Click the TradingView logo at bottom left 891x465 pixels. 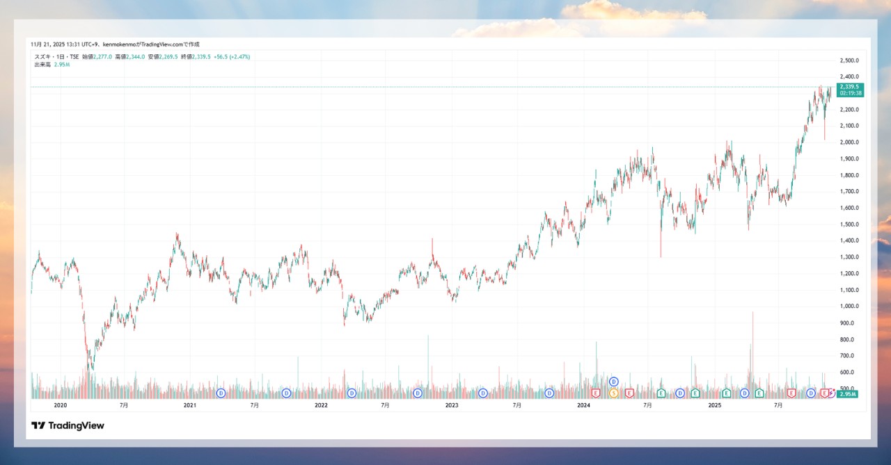click(x=68, y=425)
